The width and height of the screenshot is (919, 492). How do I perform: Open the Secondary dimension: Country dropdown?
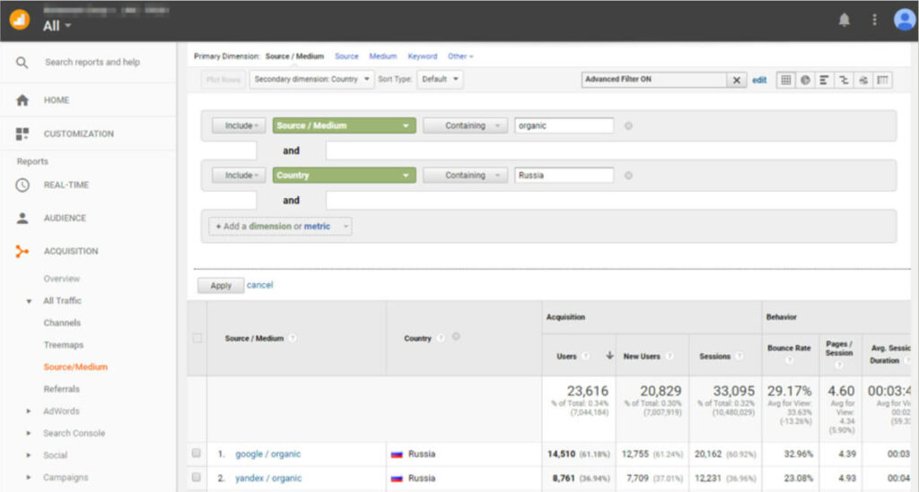(x=311, y=80)
